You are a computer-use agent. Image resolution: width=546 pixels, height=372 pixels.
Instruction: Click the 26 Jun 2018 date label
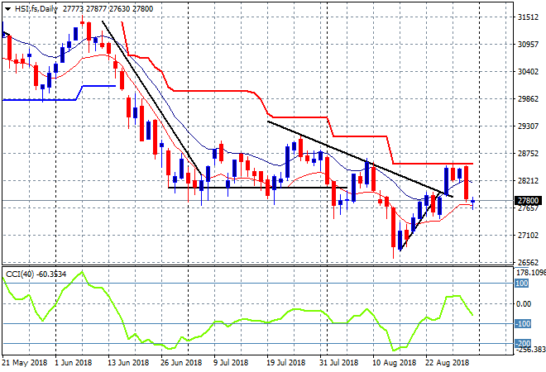181,363
